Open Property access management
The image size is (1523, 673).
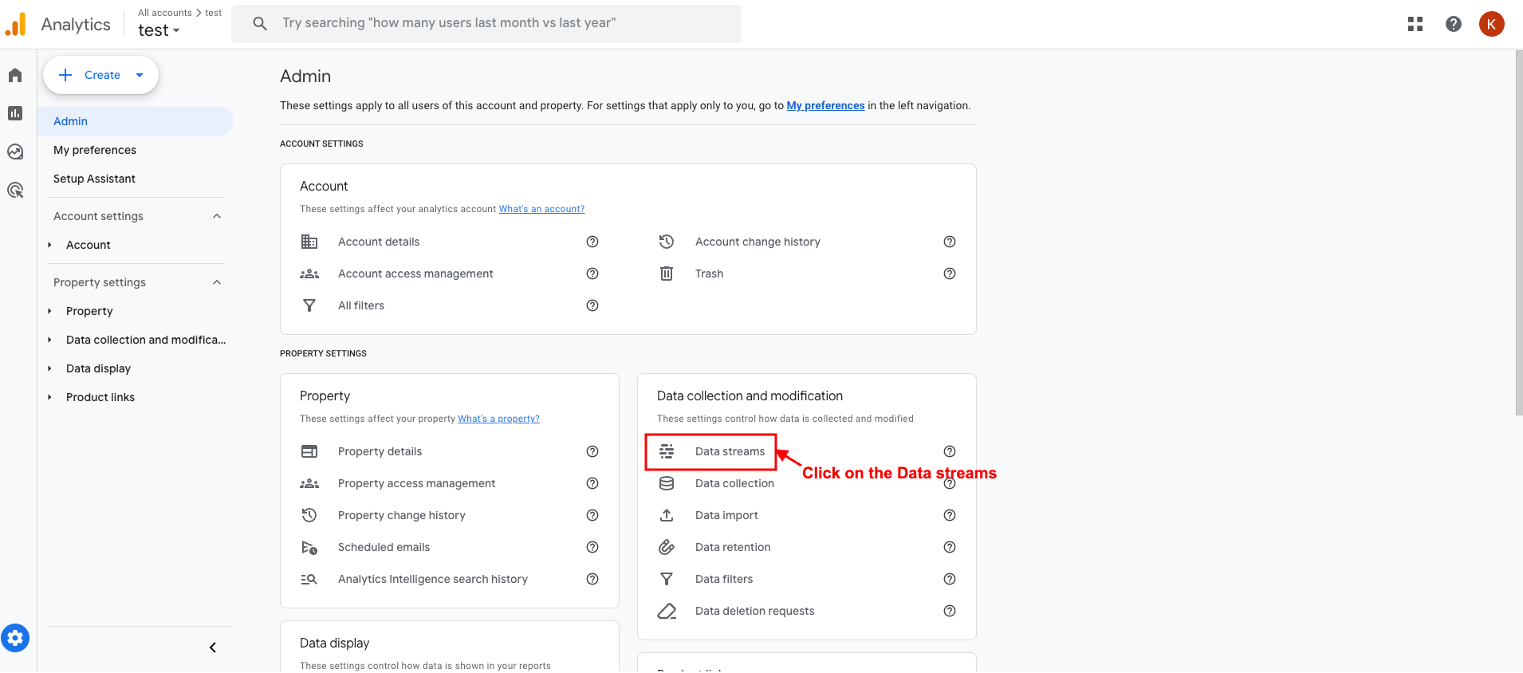click(416, 483)
